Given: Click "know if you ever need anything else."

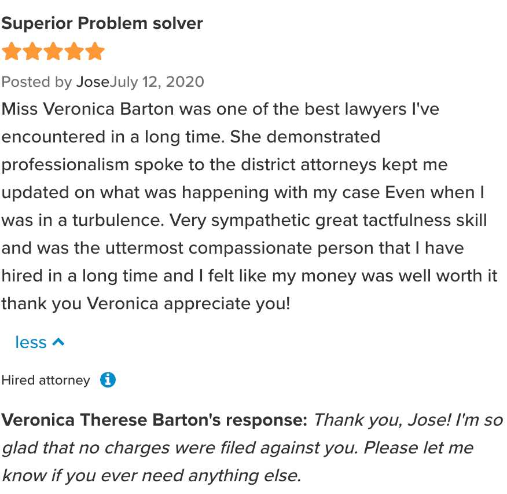Looking at the screenshot, I should tap(152, 475).
